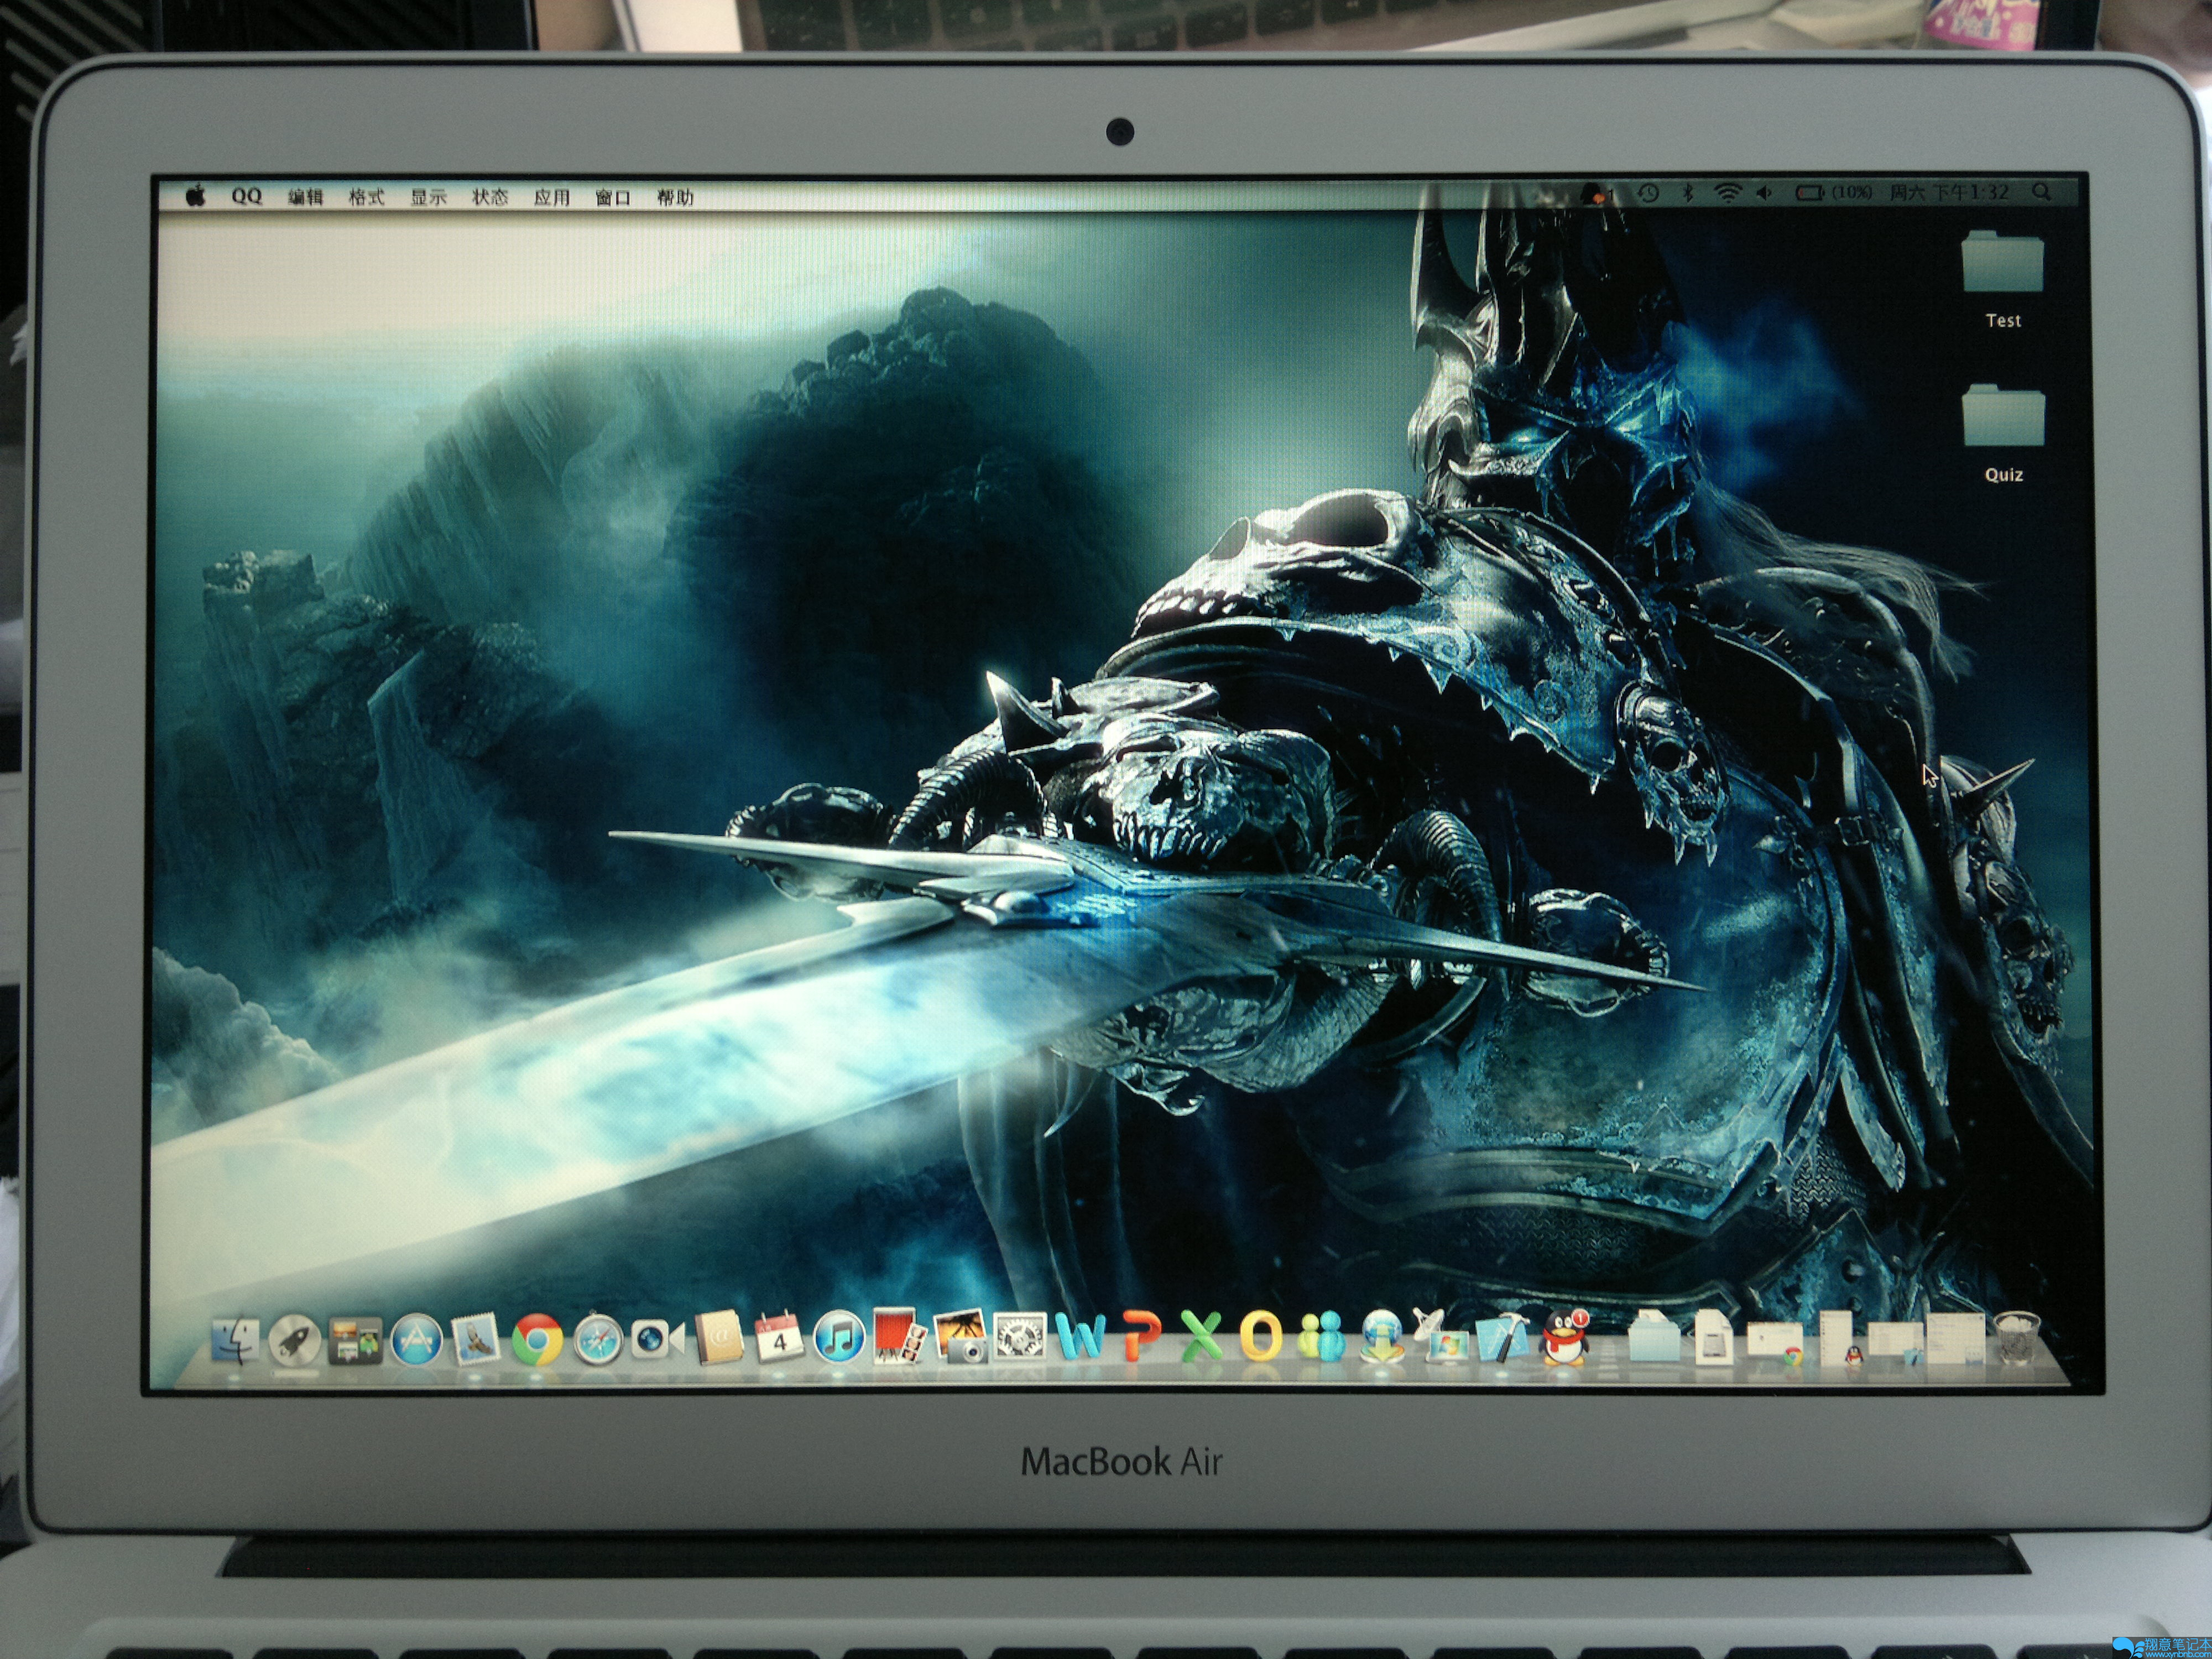The height and width of the screenshot is (1659, 2212).
Task: Open the 窗口 menu
Action: pyautogui.click(x=613, y=197)
